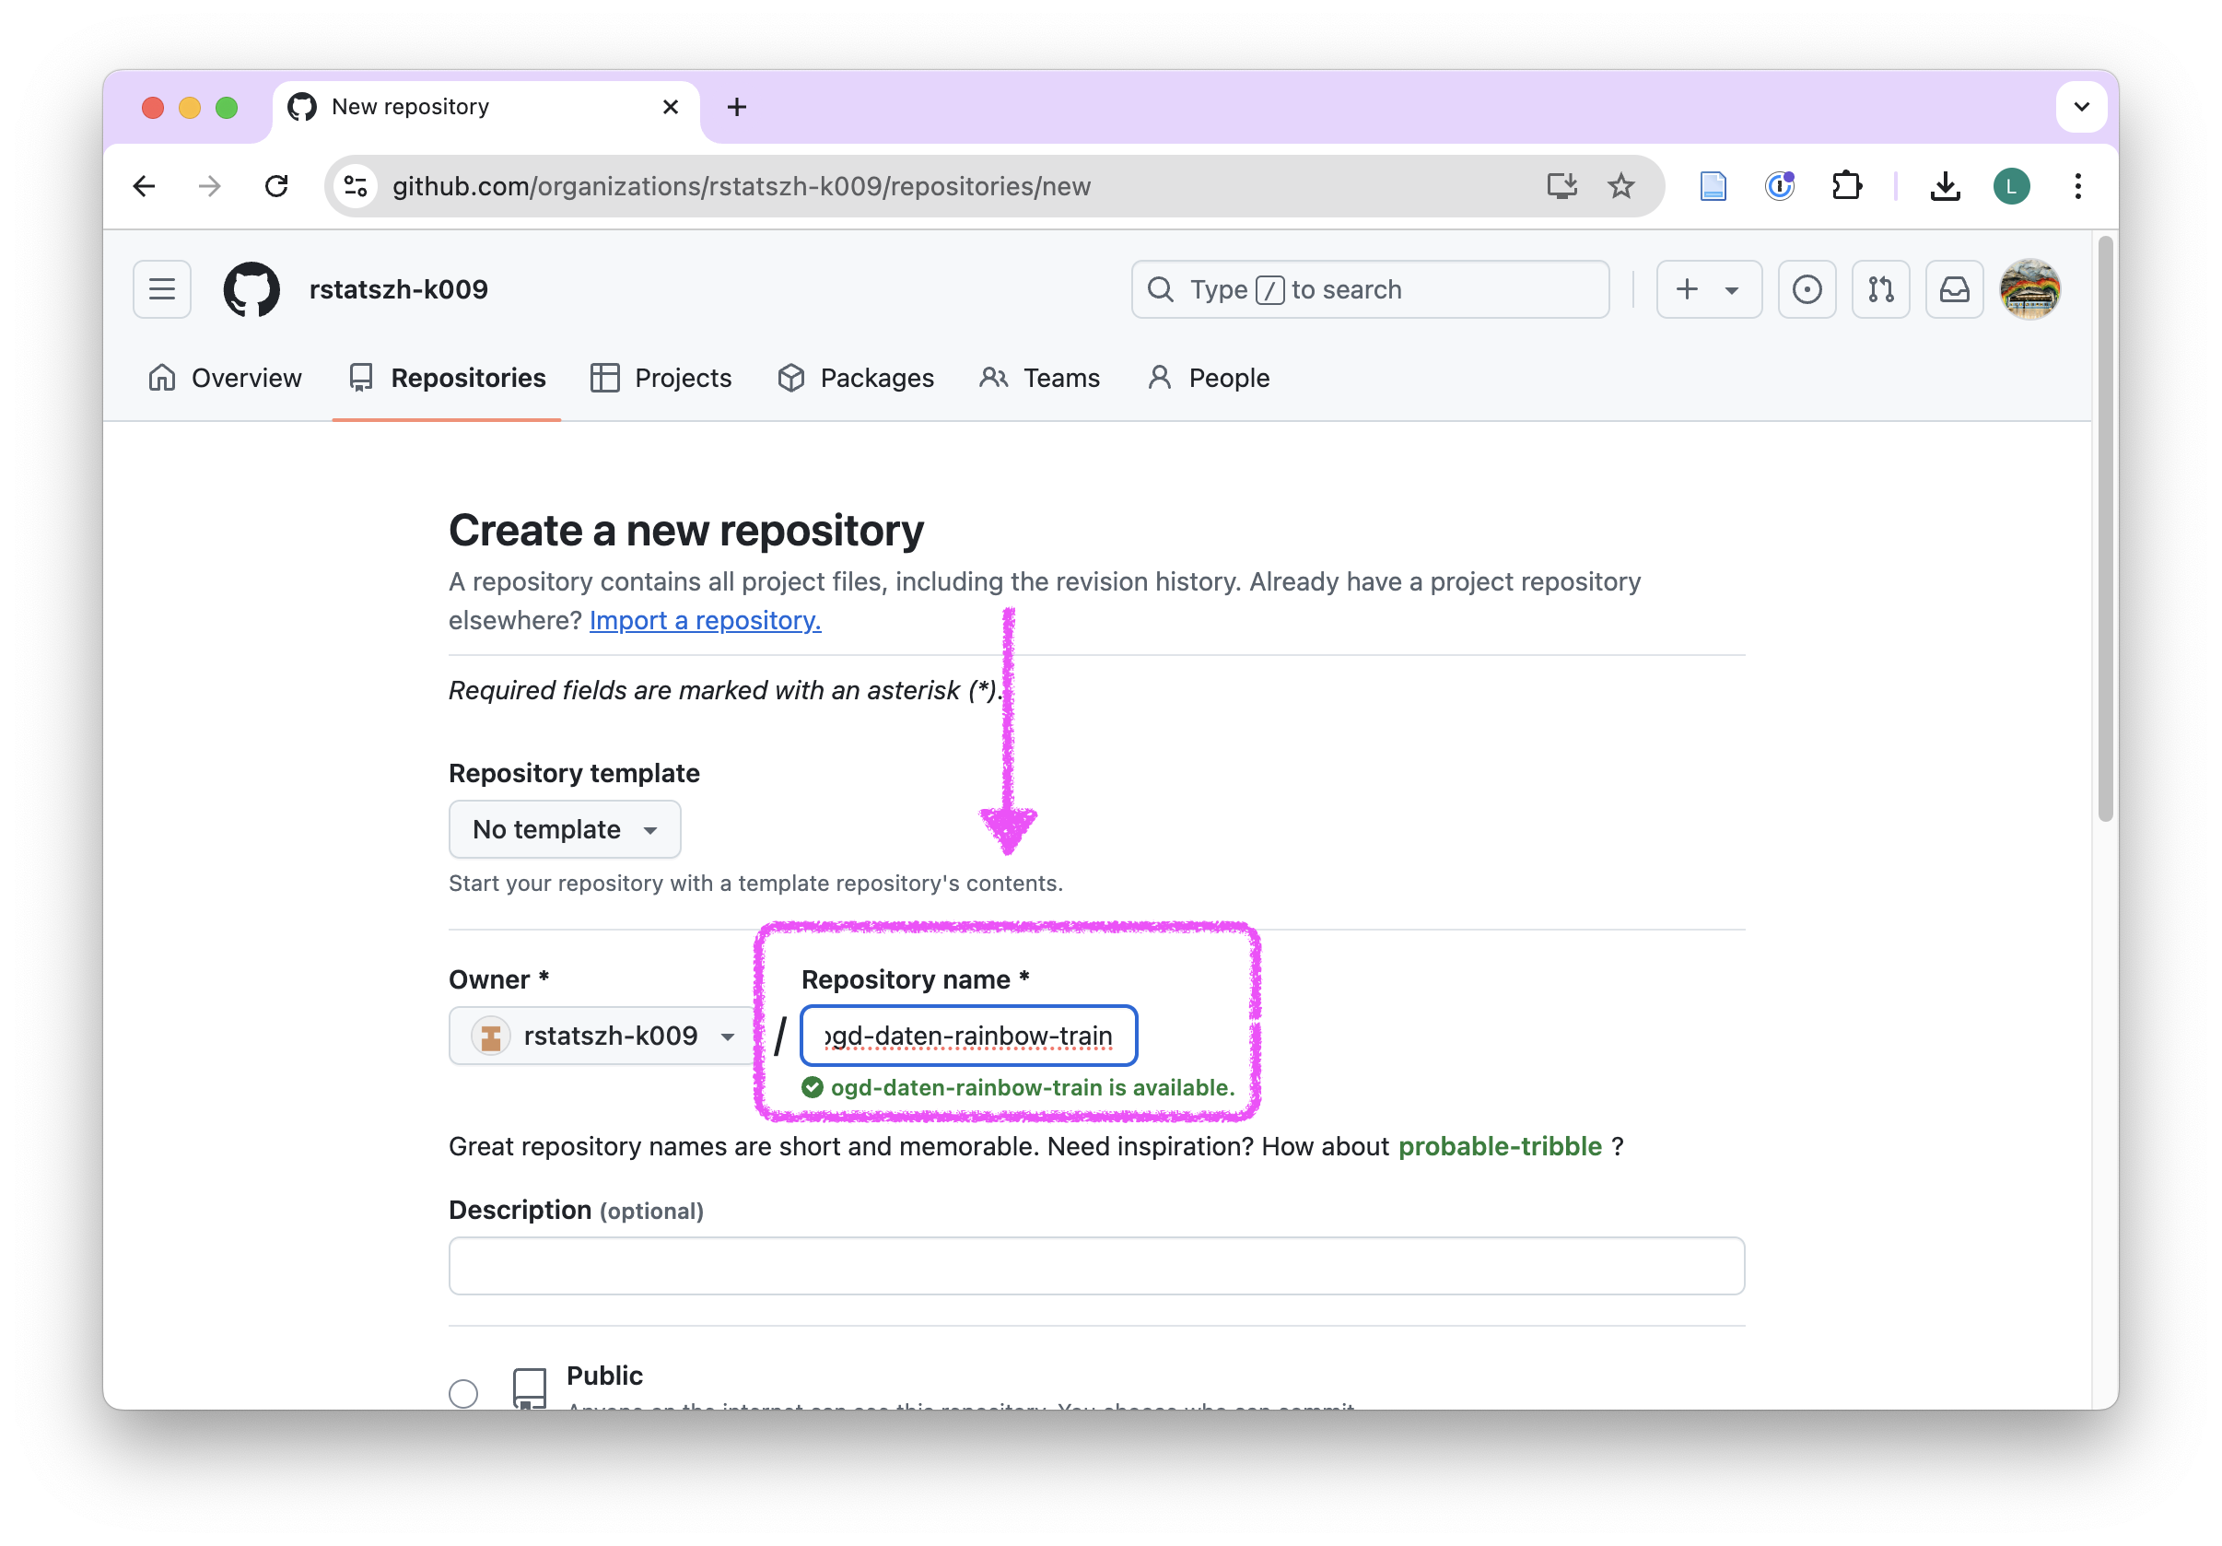Click the page vertical scrollbar
The image size is (2222, 1546).
point(2105,531)
